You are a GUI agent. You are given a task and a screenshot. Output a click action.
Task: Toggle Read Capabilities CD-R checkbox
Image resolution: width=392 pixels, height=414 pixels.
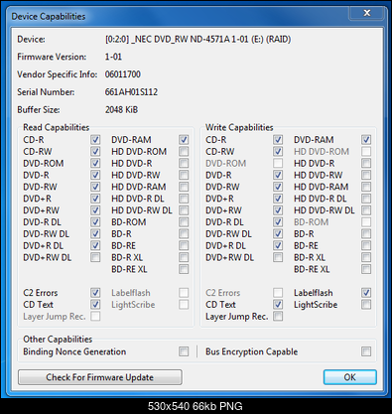click(x=95, y=140)
